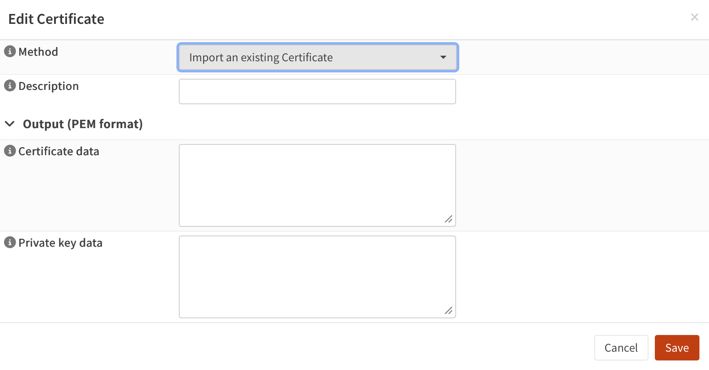Open the Method dropdown

click(x=317, y=57)
